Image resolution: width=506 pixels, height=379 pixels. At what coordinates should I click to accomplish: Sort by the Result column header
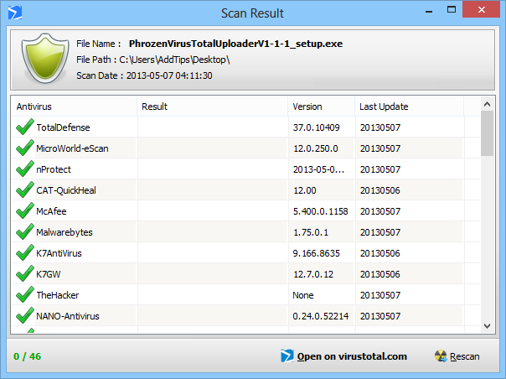point(212,106)
